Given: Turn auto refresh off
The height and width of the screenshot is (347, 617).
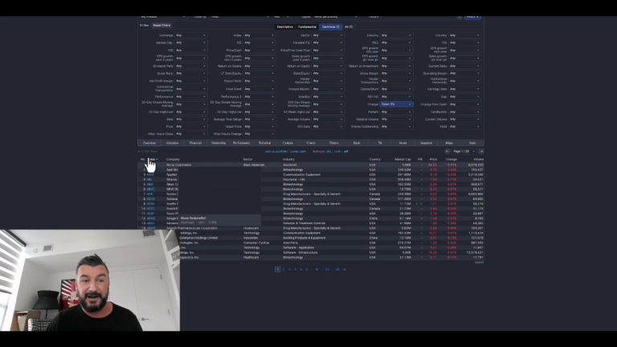Looking at the screenshot, I should [x=346, y=151].
